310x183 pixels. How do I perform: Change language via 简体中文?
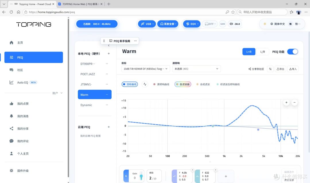(x=278, y=24)
